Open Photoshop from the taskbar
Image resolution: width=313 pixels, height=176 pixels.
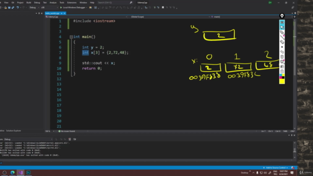coord(28,173)
